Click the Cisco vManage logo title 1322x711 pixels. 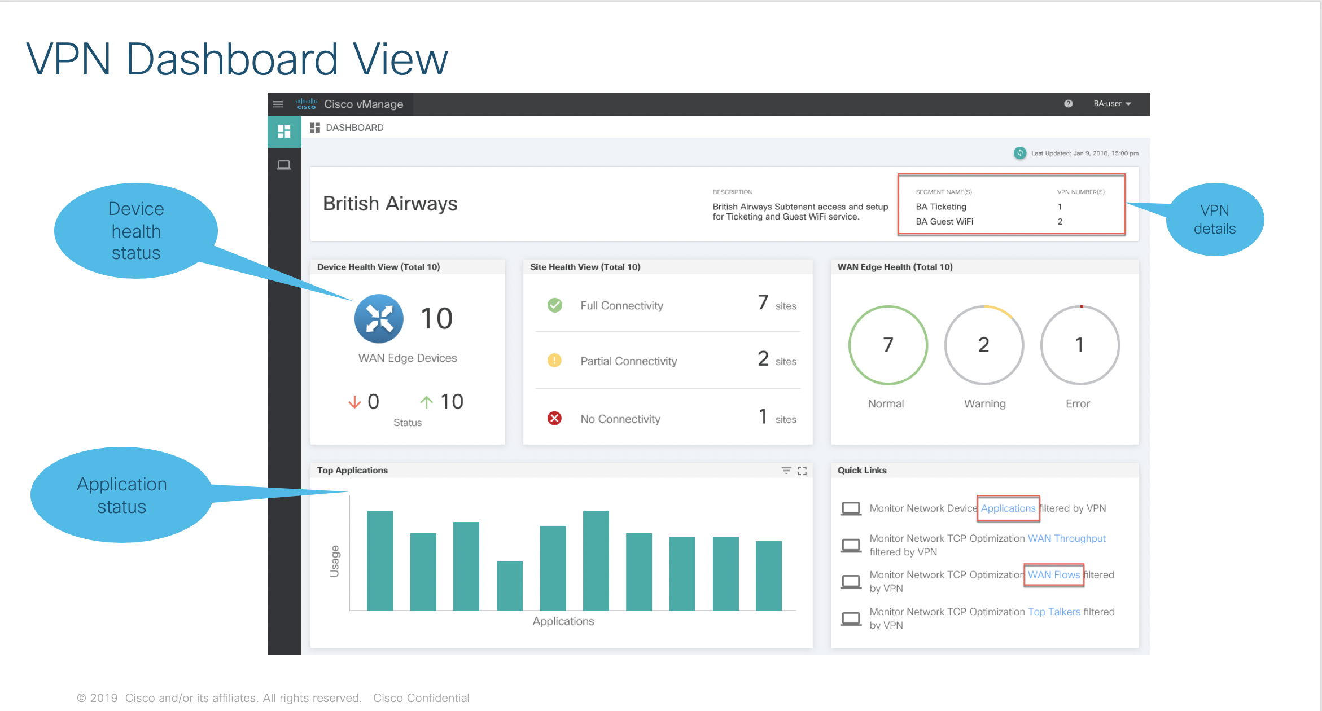click(x=363, y=104)
